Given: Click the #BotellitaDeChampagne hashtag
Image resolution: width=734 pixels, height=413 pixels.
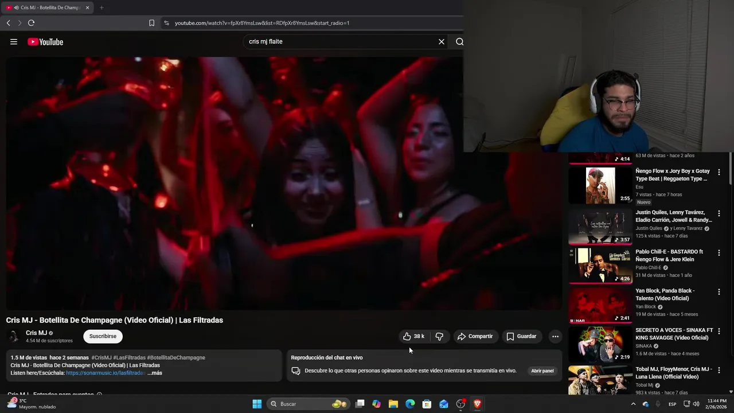Looking at the screenshot, I should coord(176,357).
